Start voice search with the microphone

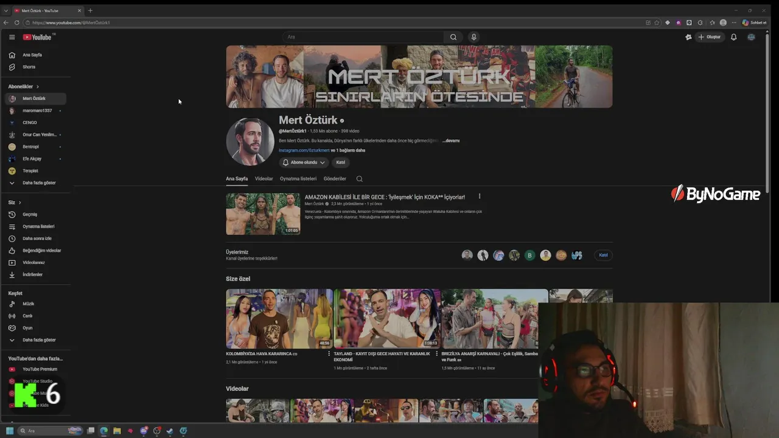tap(473, 37)
